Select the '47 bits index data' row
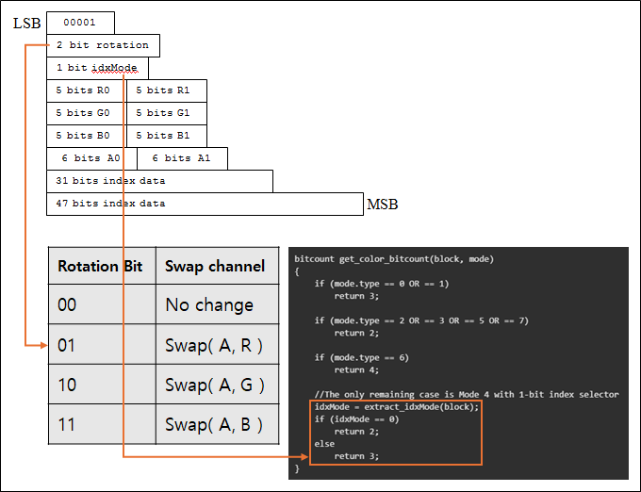 click(x=205, y=204)
